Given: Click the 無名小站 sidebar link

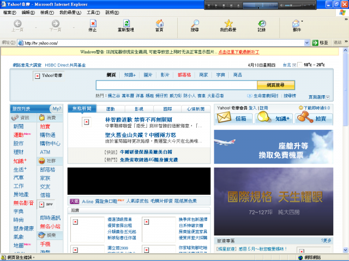Looking at the screenshot, I should (x=50, y=226).
